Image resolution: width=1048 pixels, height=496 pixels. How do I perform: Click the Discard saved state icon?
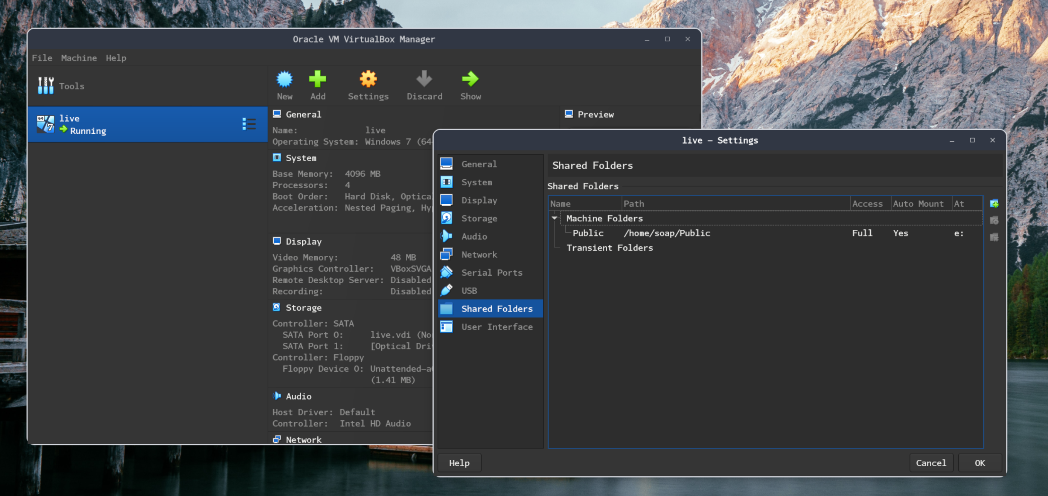point(424,79)
